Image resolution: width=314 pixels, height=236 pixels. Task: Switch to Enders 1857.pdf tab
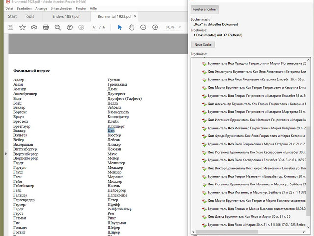[66, 16]
